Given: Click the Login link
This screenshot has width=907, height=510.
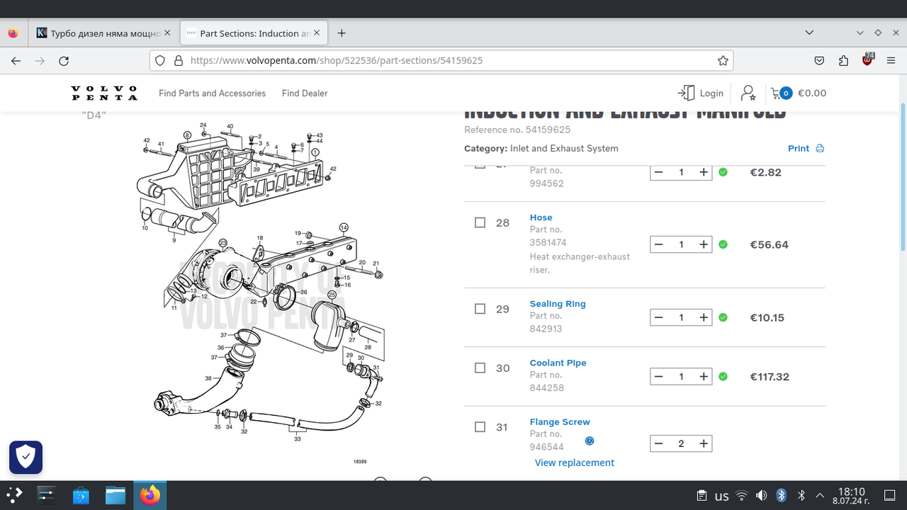Looking at the screenshot, I should coord(711,93).
